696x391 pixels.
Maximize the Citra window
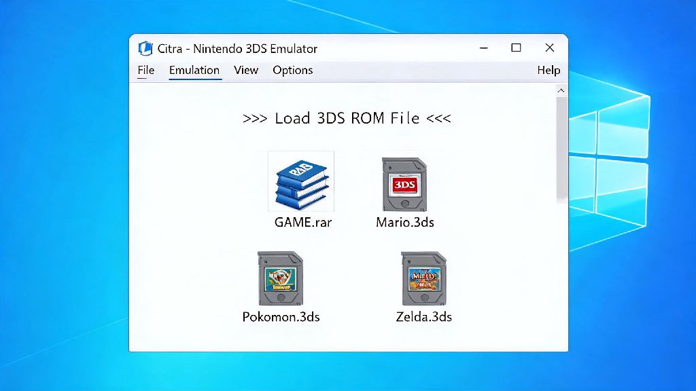coord(516,48)
